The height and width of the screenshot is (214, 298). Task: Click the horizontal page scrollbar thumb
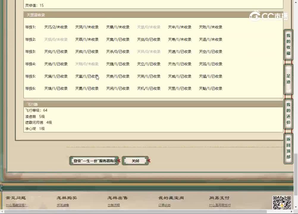click(x=136, y=212)
